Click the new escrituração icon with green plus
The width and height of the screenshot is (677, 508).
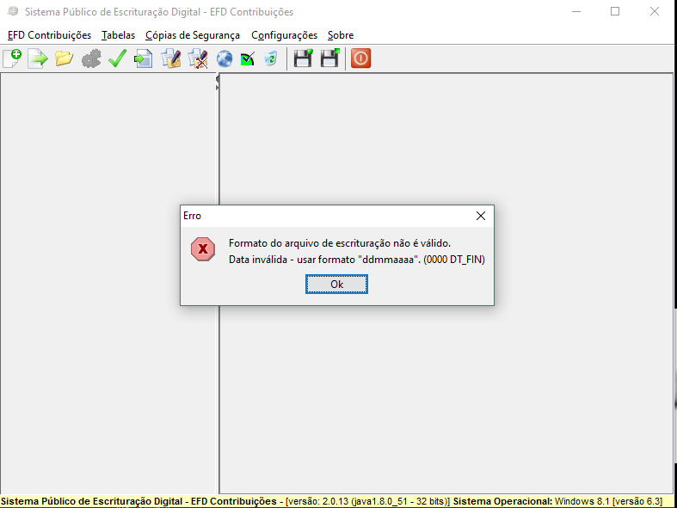12,58
